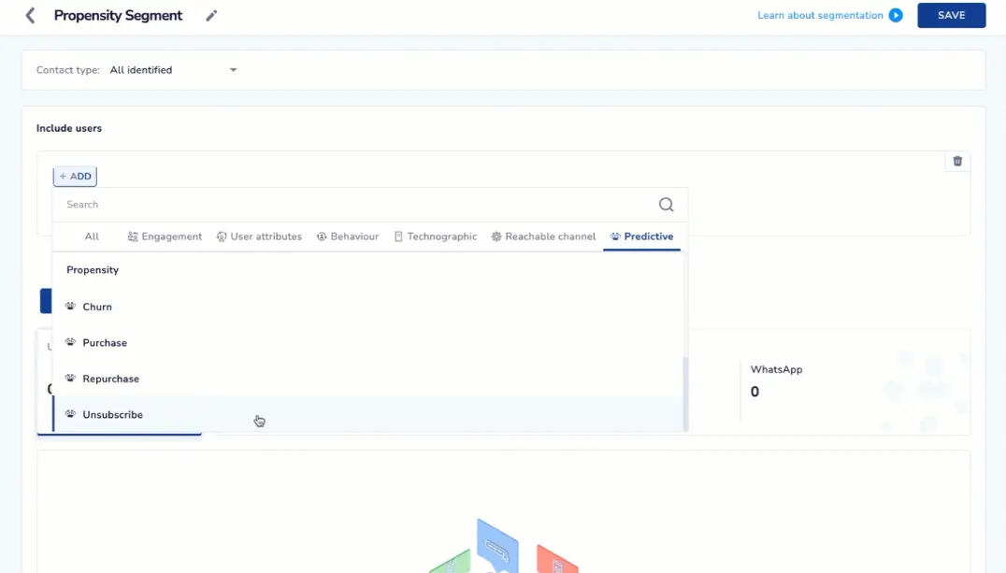Switch to the Technographic tab
The height and width of the screenshot is (573, 1006).
point(436,236)
